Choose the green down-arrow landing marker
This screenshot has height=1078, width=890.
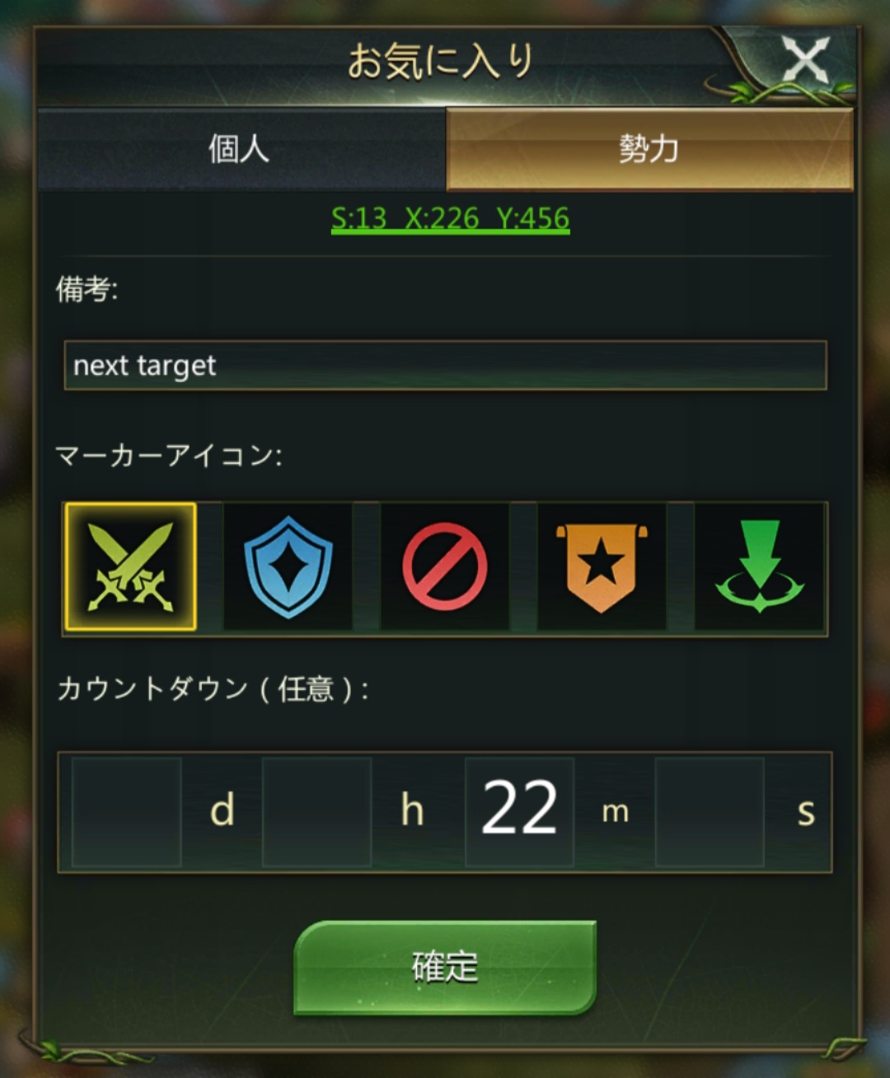(759, 567)
